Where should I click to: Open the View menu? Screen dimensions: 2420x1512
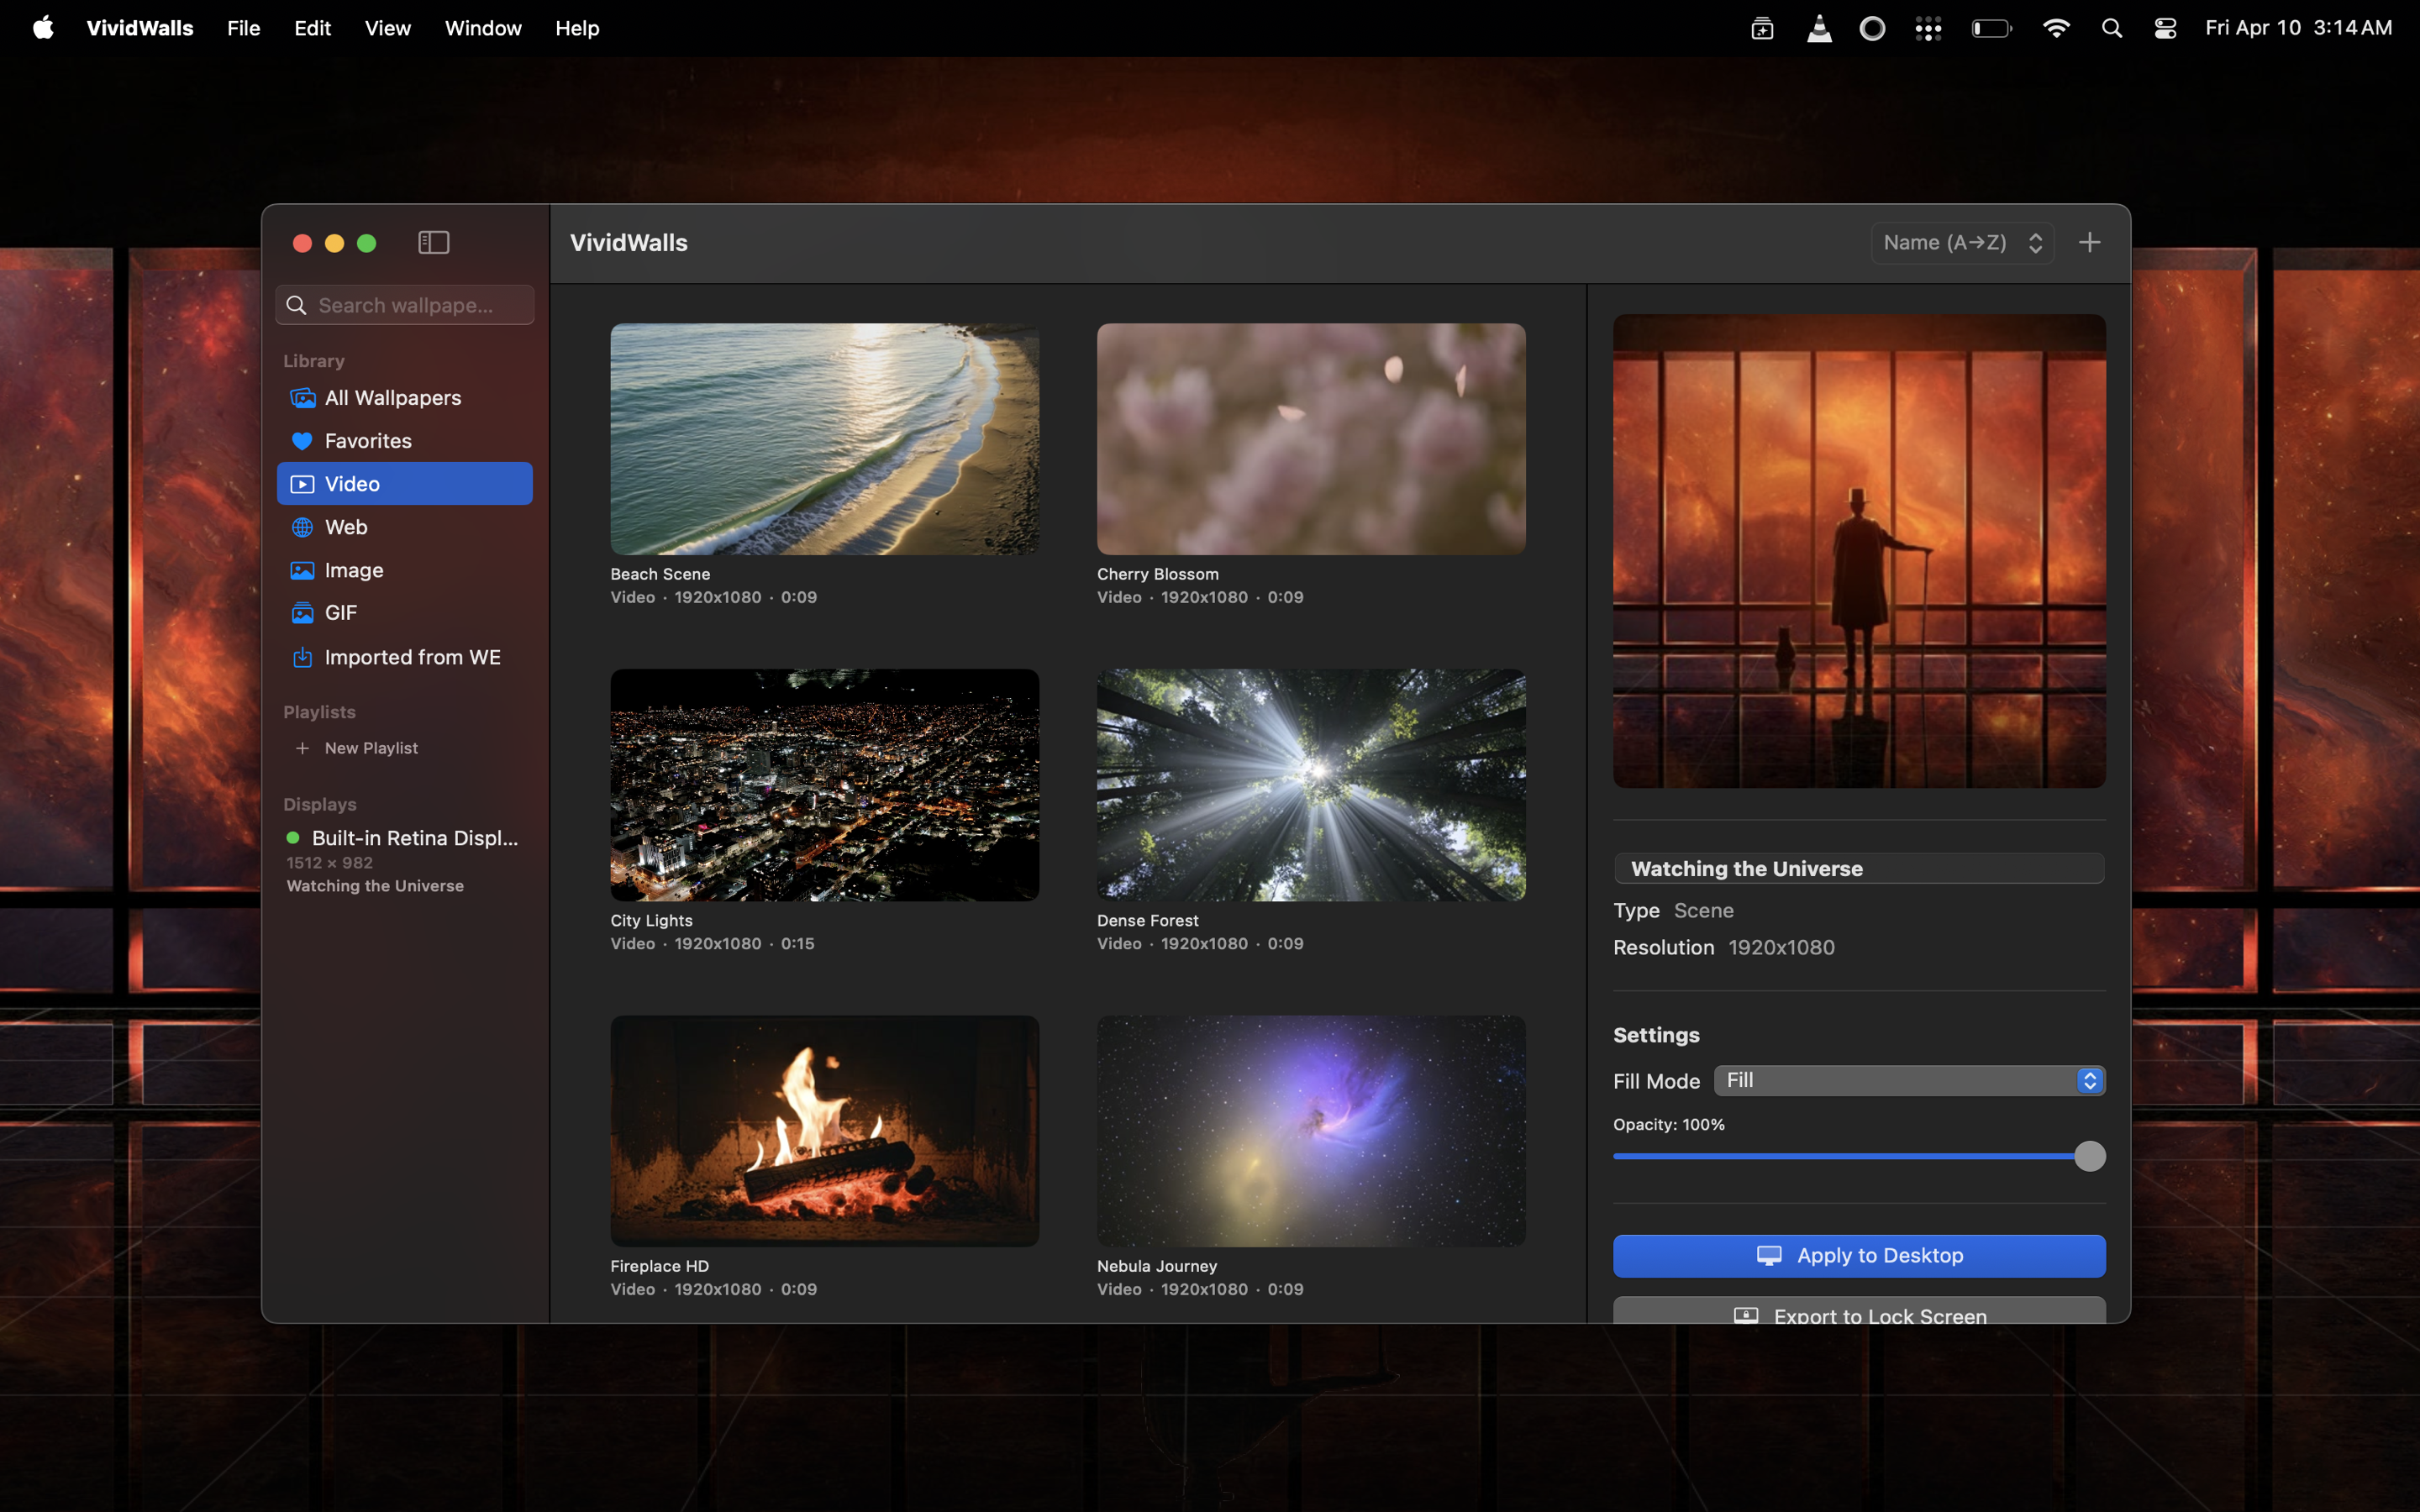pos(388,28)
